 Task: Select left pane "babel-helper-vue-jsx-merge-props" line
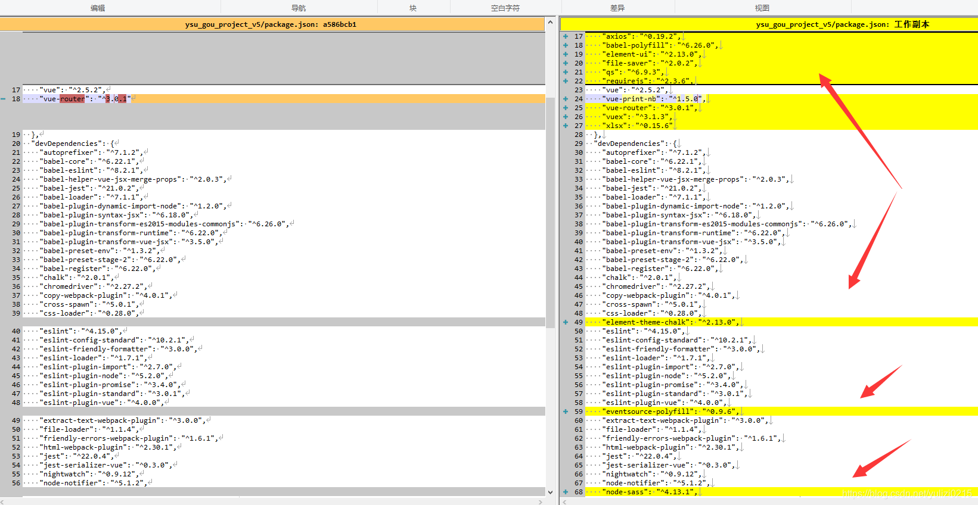[284, 179]
